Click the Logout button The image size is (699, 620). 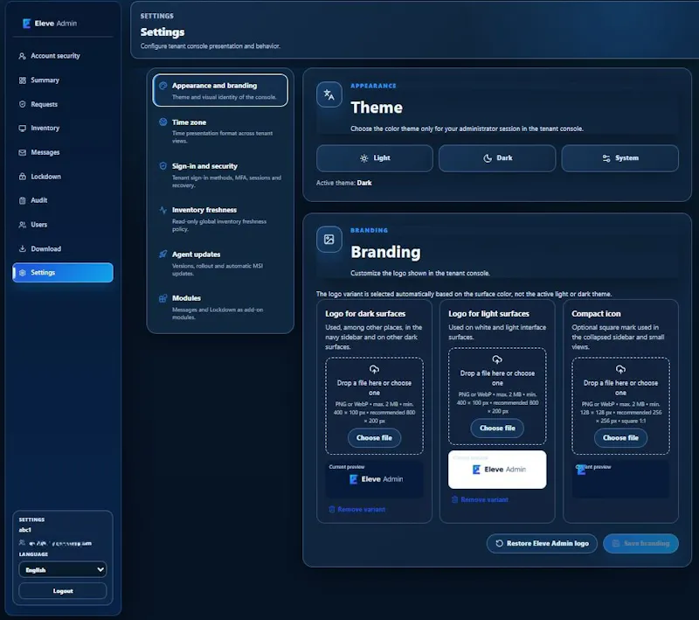(62, 590)
